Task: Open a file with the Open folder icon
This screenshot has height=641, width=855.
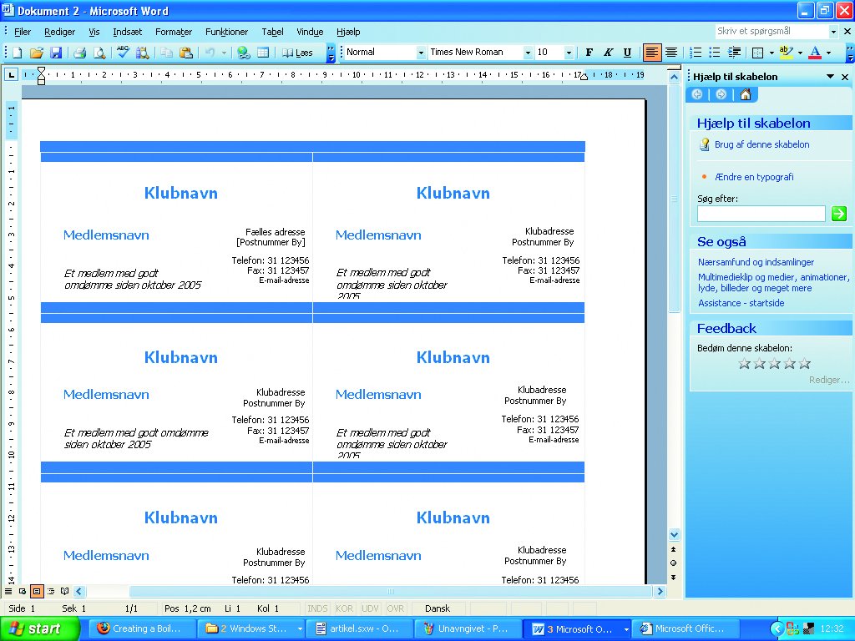Action: tap(37, 53)
